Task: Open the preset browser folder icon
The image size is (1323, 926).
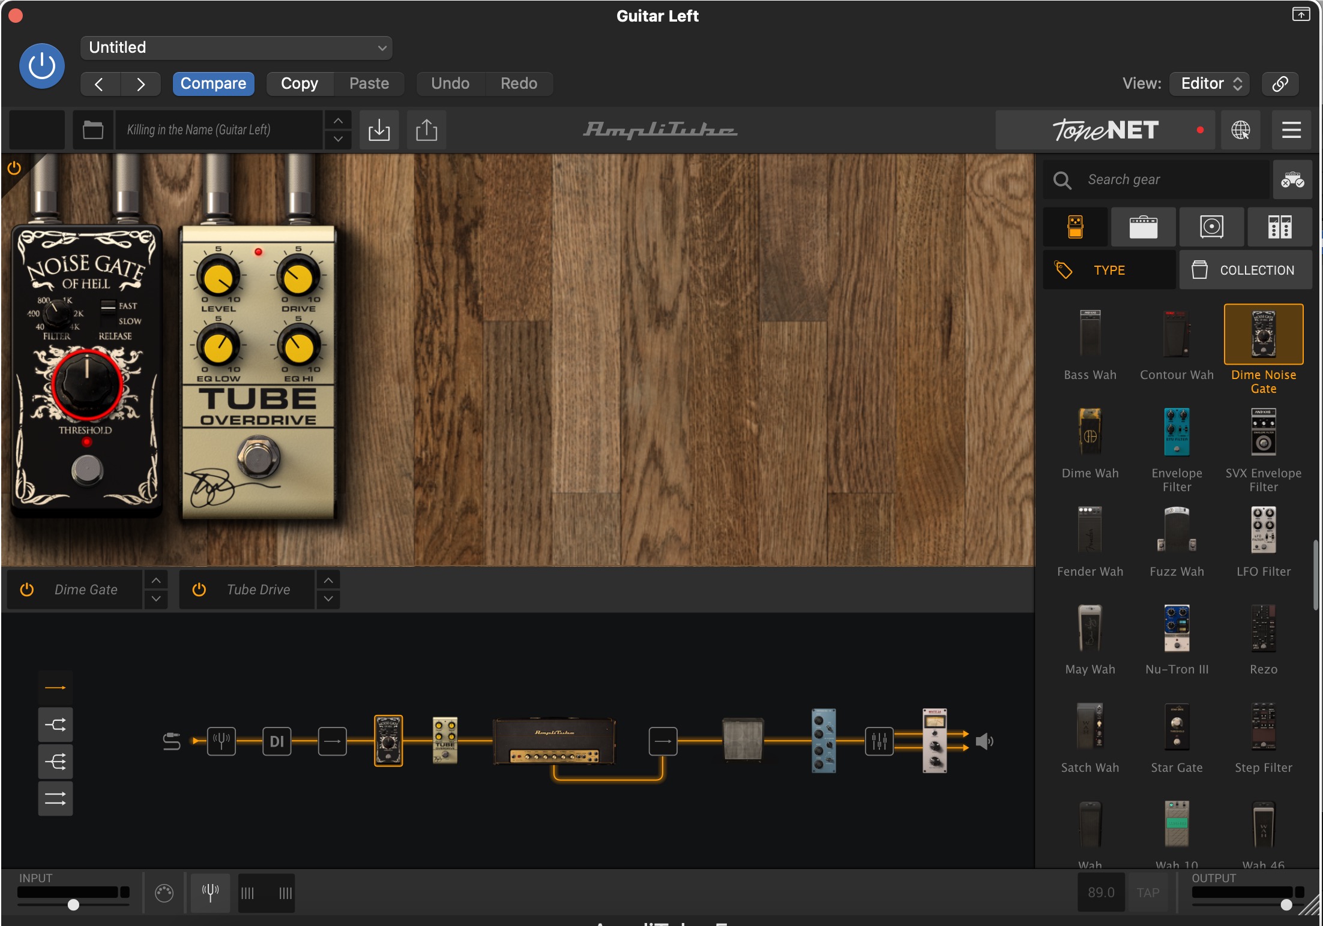Action: [93, 130]
